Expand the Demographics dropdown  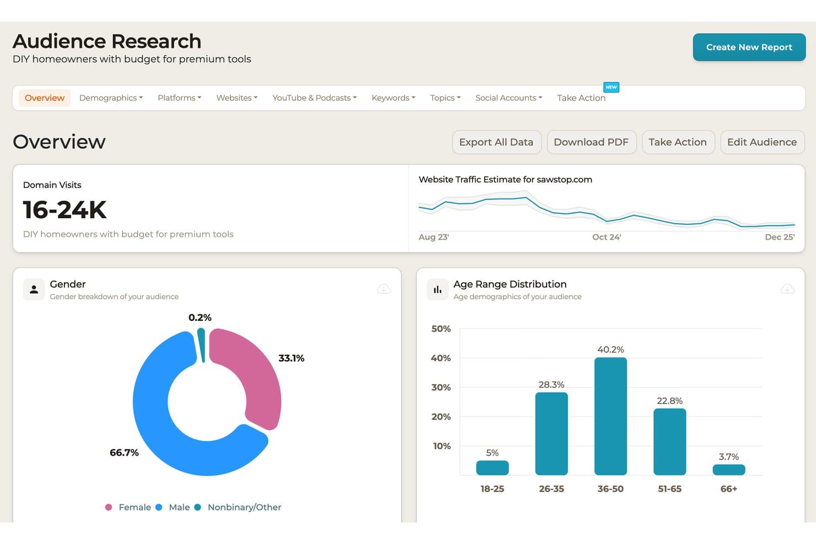point(111,98)
